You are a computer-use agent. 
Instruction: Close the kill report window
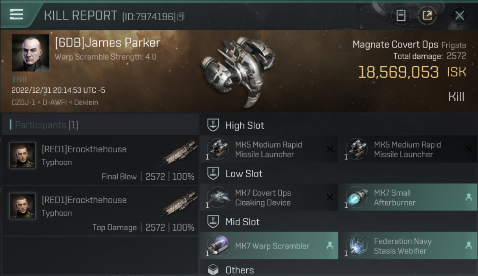(459, 15)
